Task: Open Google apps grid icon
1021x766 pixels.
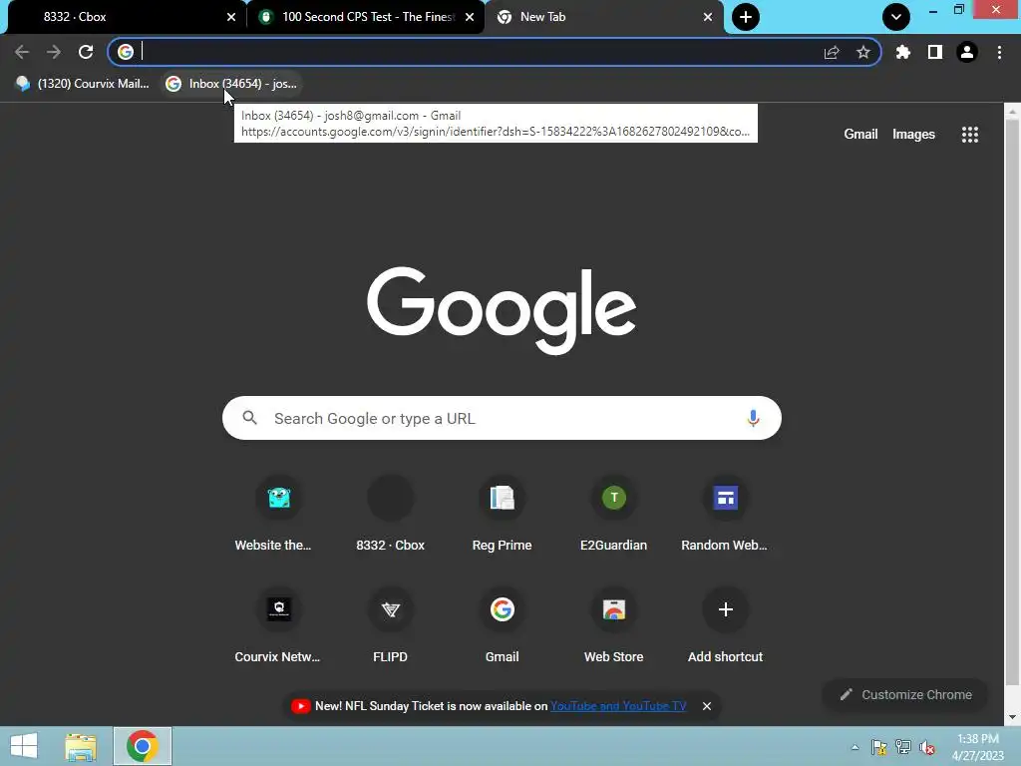Action: (x=970, y=135)
